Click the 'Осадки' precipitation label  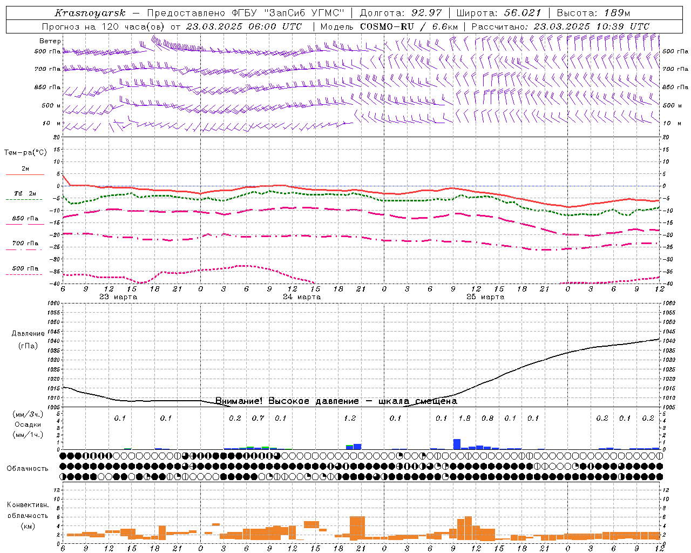28,424
